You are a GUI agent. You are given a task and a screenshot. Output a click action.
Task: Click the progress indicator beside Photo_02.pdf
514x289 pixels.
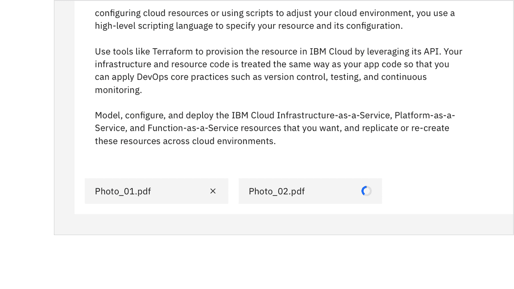click(x=366, y=191)
